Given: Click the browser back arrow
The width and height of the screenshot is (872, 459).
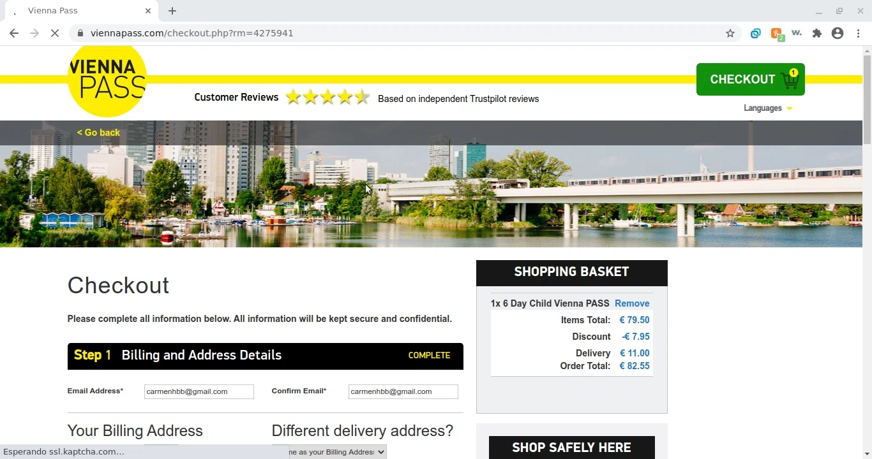Looking at the screenshot, I should (14, 33).
